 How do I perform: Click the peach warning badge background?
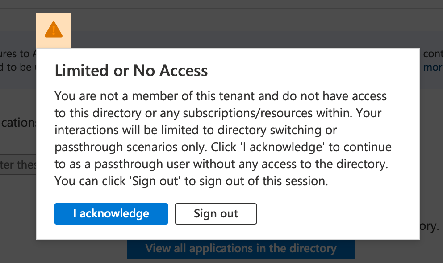coord(54,30)
